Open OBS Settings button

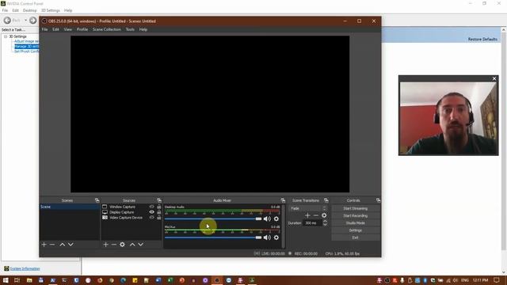click(x=356, y=230)
